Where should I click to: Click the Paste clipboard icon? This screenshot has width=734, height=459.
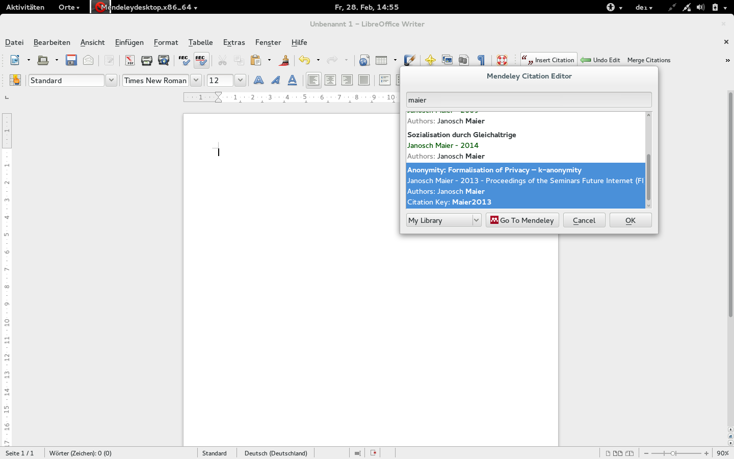point(256,60)
